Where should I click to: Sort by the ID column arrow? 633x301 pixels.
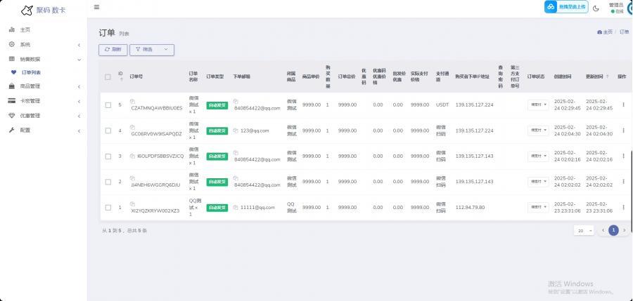tap(120, 79)
